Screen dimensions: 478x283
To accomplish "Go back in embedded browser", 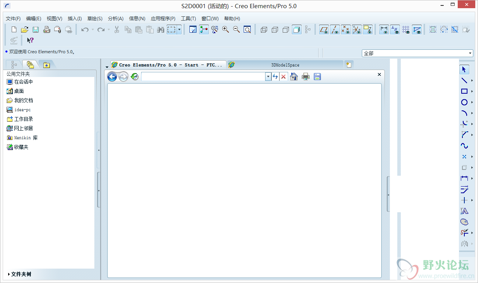I will click(x=112, y=77).
